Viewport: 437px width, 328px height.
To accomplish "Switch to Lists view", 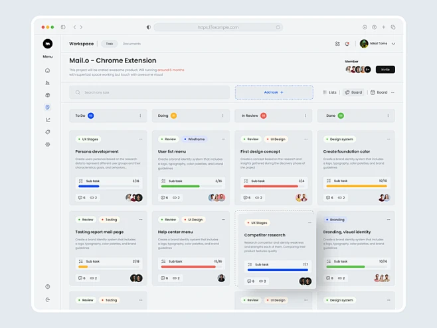I will tap(329, 92).
